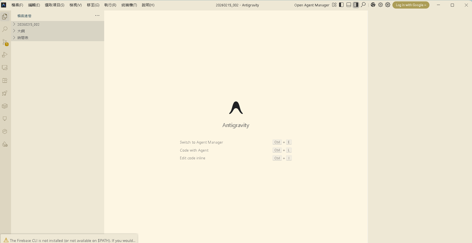Viewport: 472px width, 243px height.
Task: Open the Remote Explorer view icon
Action: [x=5, y=68]
